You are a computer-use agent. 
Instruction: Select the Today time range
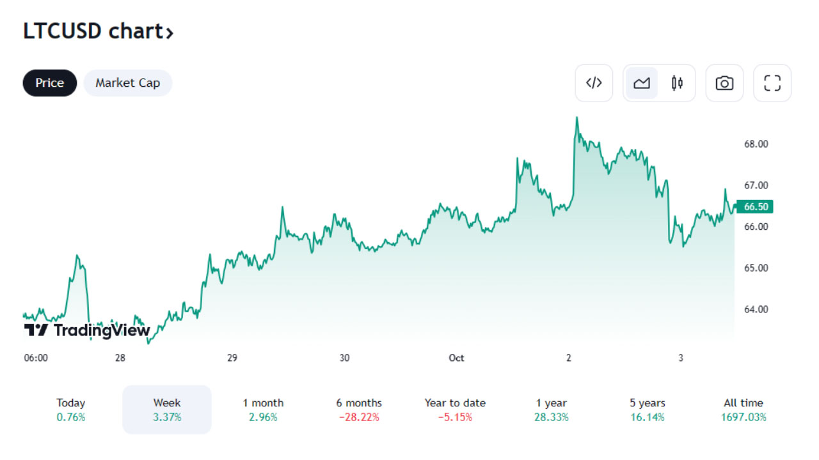click(x=70, y=410)
